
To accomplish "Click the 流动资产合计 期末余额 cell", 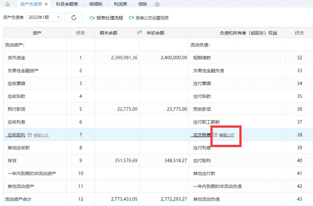I will [x=117, y=199].
